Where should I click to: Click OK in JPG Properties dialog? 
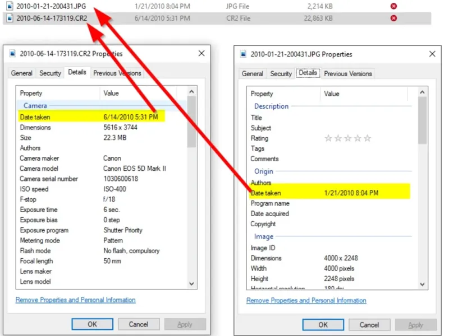(323, 325)
